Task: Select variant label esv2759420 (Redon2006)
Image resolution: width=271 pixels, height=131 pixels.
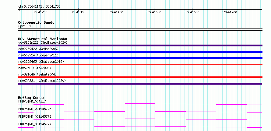Action: coord(38,49)
